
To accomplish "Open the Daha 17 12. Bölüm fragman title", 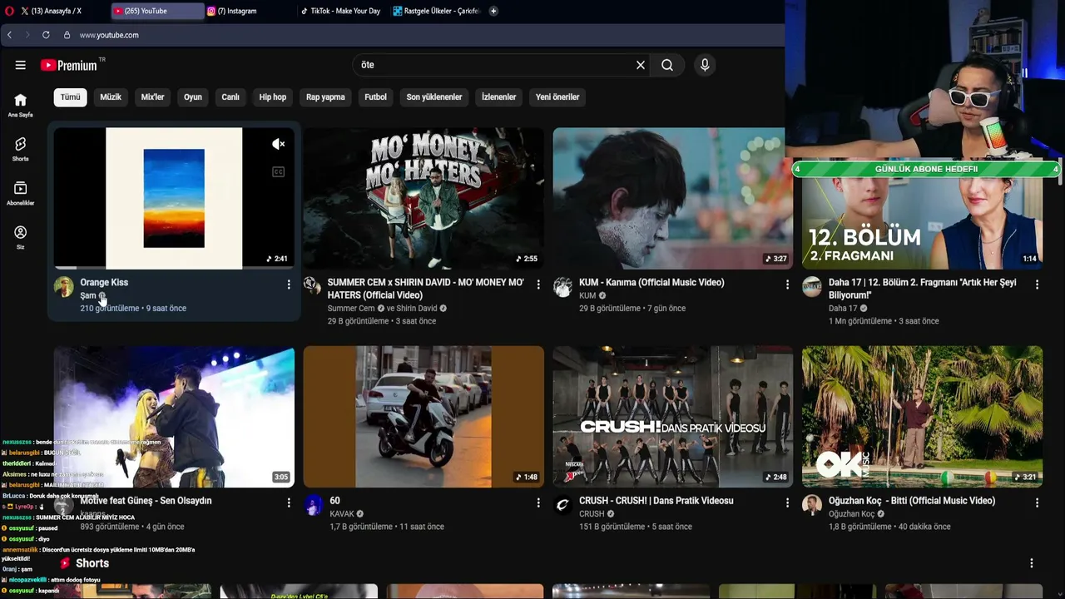I will (x=923, y=289).
